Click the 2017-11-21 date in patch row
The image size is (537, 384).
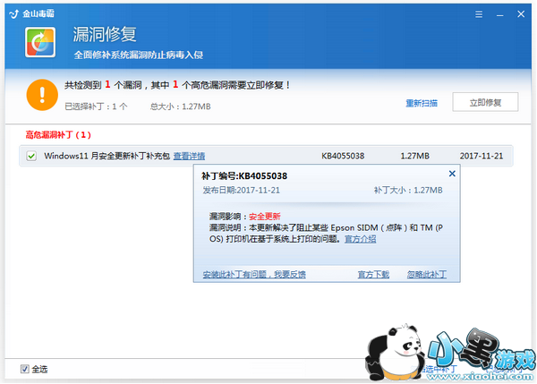coord(482,157)
